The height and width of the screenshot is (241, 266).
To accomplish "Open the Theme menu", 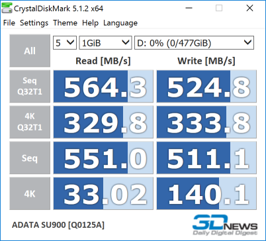I will coord(66,23).
